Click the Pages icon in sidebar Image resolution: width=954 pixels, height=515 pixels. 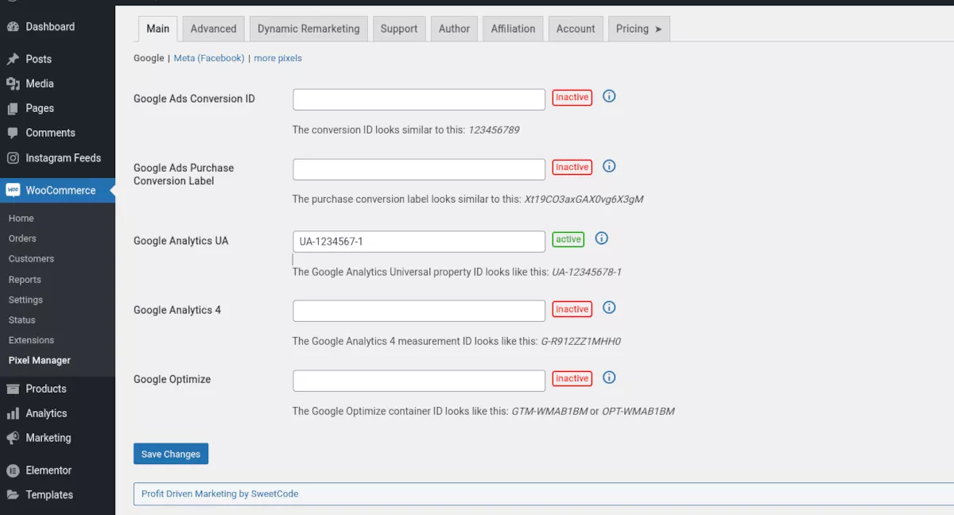point(13,108)
